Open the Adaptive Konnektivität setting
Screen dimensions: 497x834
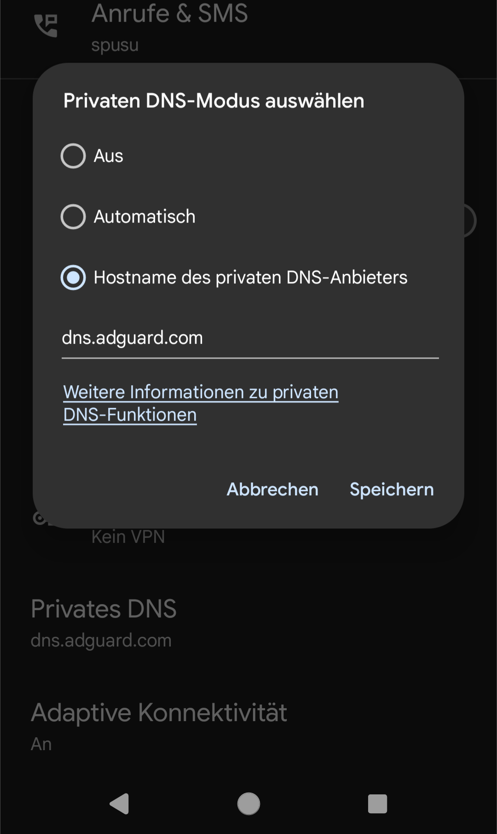click(x=248, y=727)
